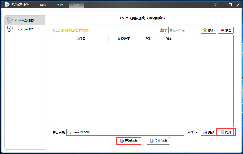Open the 资源 menu
The height and width of the screenshot is (154, 243).
tap(60, 5)
